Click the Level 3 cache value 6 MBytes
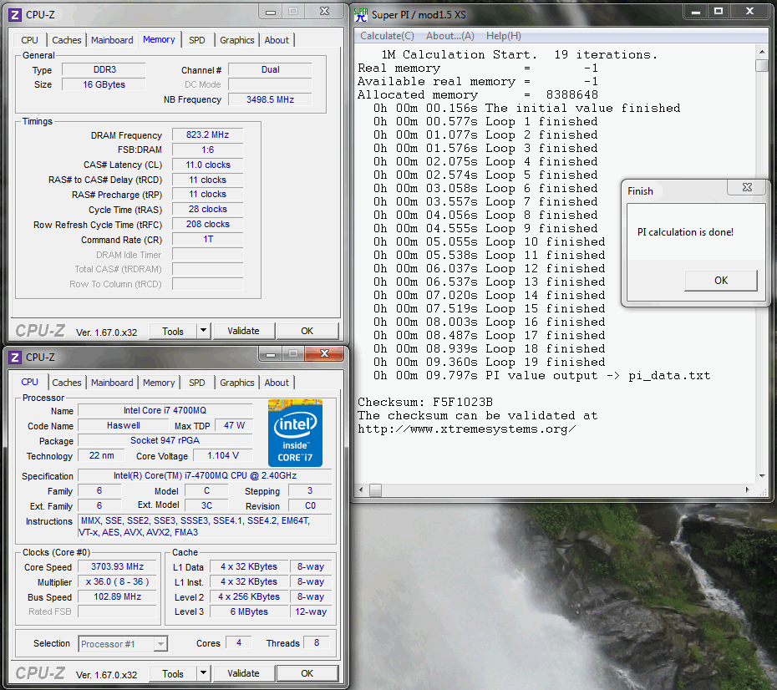 point(249,611)
